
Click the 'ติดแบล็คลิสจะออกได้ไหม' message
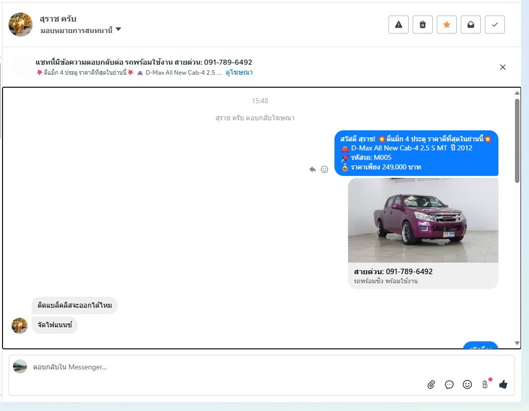coord(75,305)
